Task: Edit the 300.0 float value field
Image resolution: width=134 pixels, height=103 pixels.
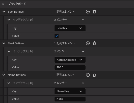Action: tap(70, 67)
